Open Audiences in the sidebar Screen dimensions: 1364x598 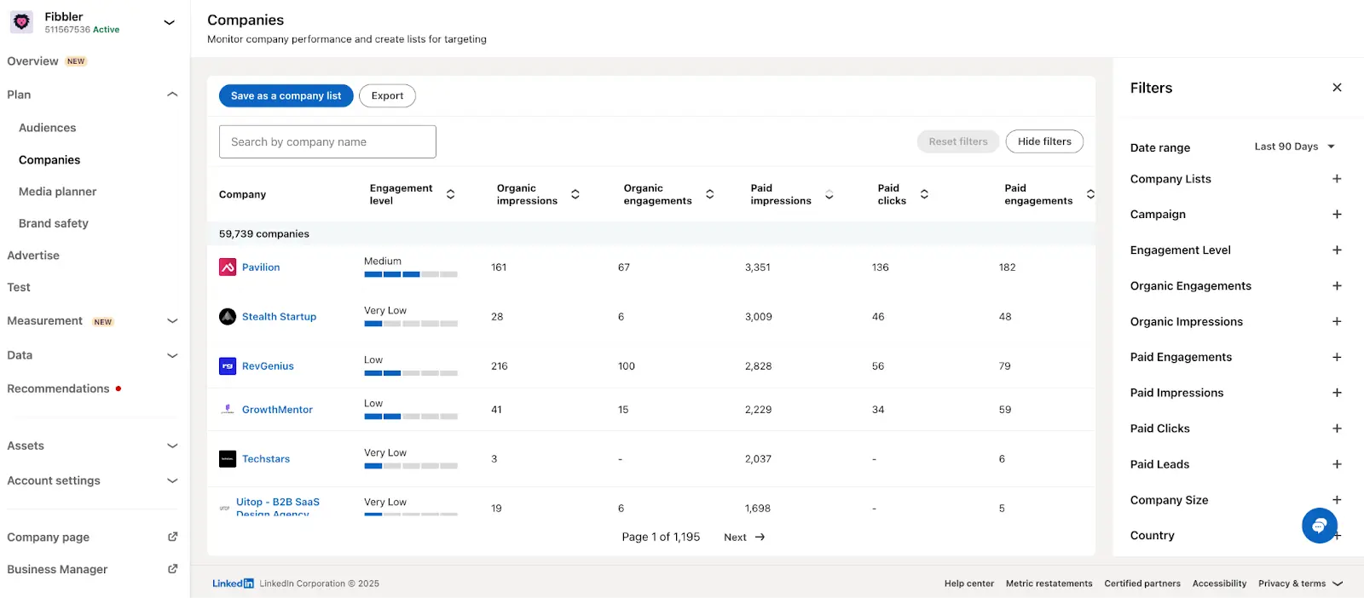[48, 128]
